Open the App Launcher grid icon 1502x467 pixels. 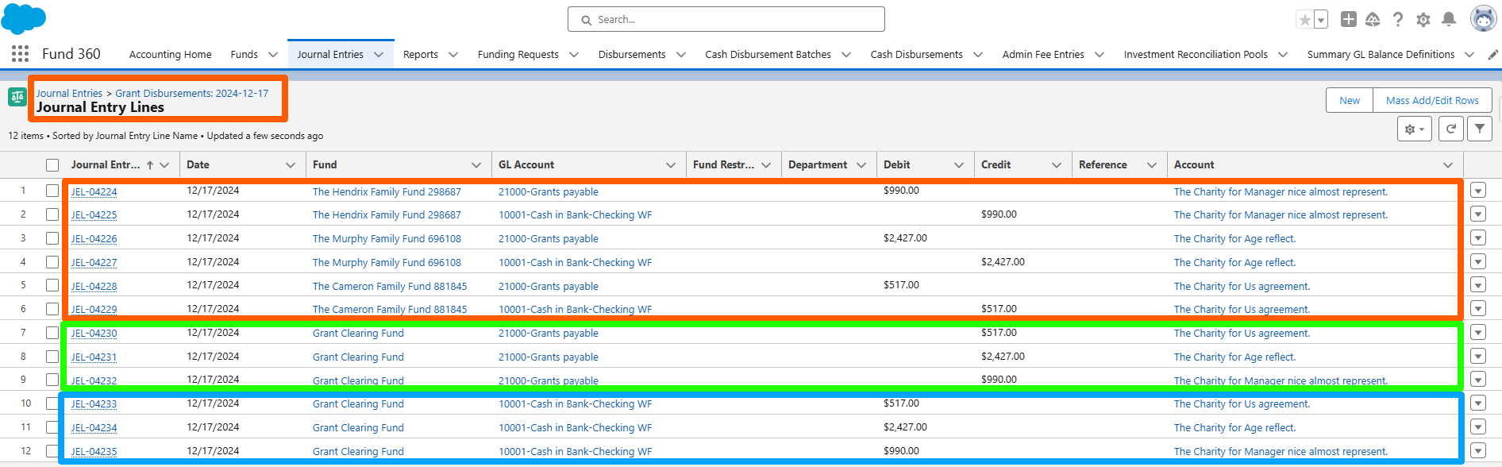coord(21,54)
